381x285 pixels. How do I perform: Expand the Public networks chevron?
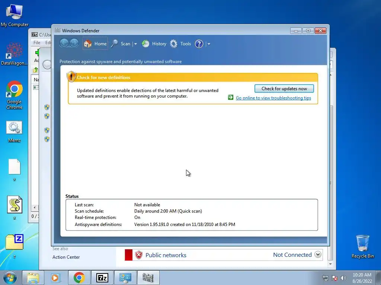point(318,255)
